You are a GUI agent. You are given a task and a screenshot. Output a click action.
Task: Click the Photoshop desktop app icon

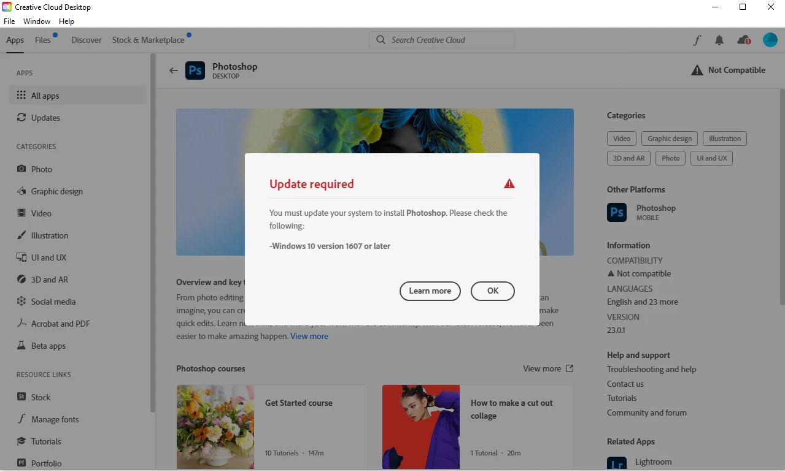pyautogui.click(x=195, y=70)
